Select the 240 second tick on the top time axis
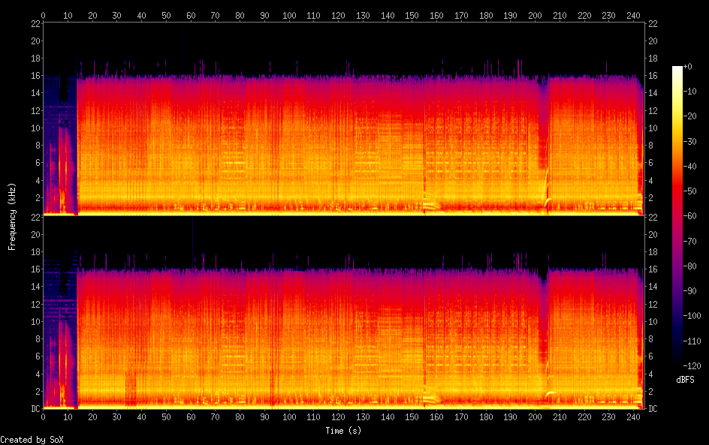 pyautogui.click(x=634, y=15)
